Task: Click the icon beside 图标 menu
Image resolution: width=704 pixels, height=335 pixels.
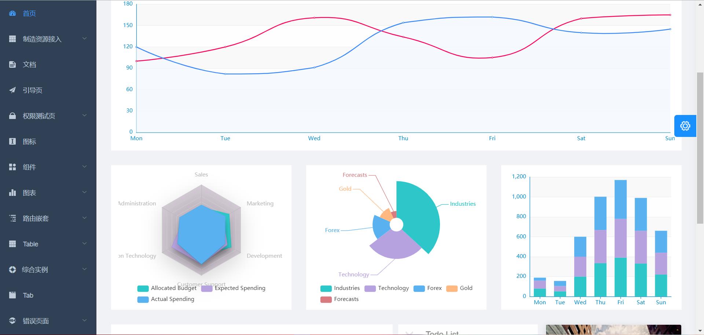Action: 12,141
